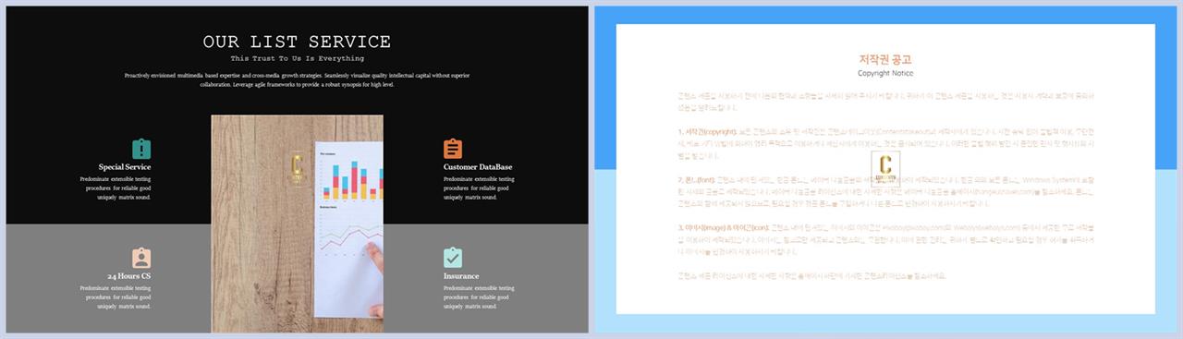Screen dimensions: 1183x339
Task: Click the teal Special Service clipboard icon
Action: pyautogui.click(x=141, y=149)
